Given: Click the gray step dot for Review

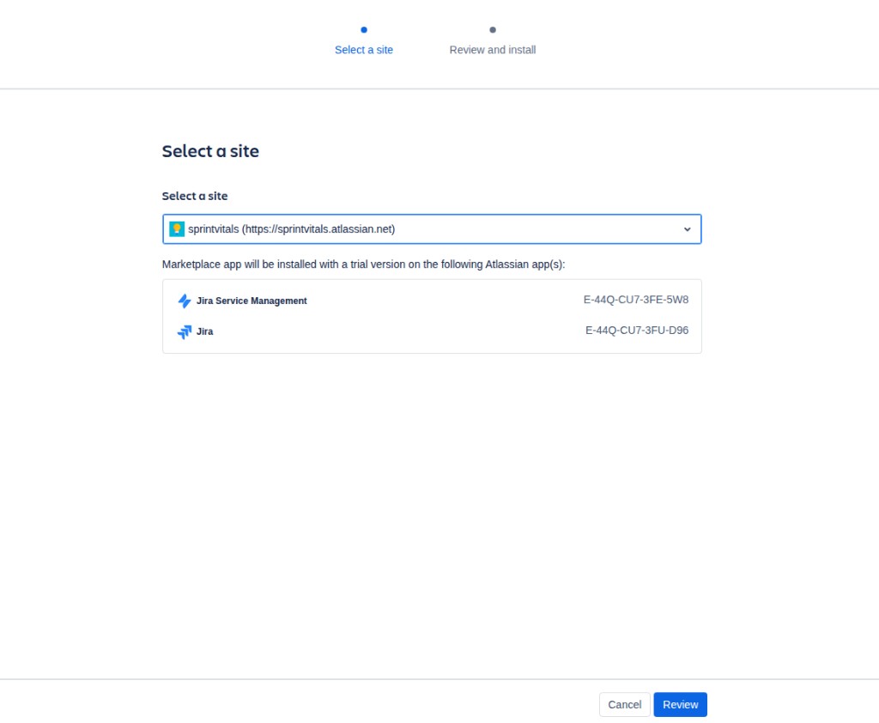Looking at the screenshot, I should tap(492, 30).
